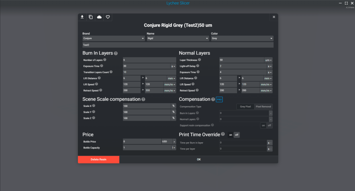The image size is (355, 191).
Task: Show help for Scale Y
Action: 94,112
